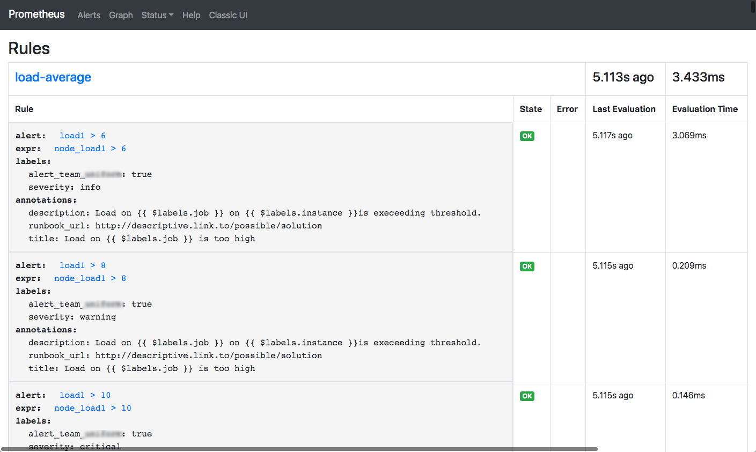Click the OK state badge for load1 > 10
This screenshot has height=452, width=756.
[527, 396]
